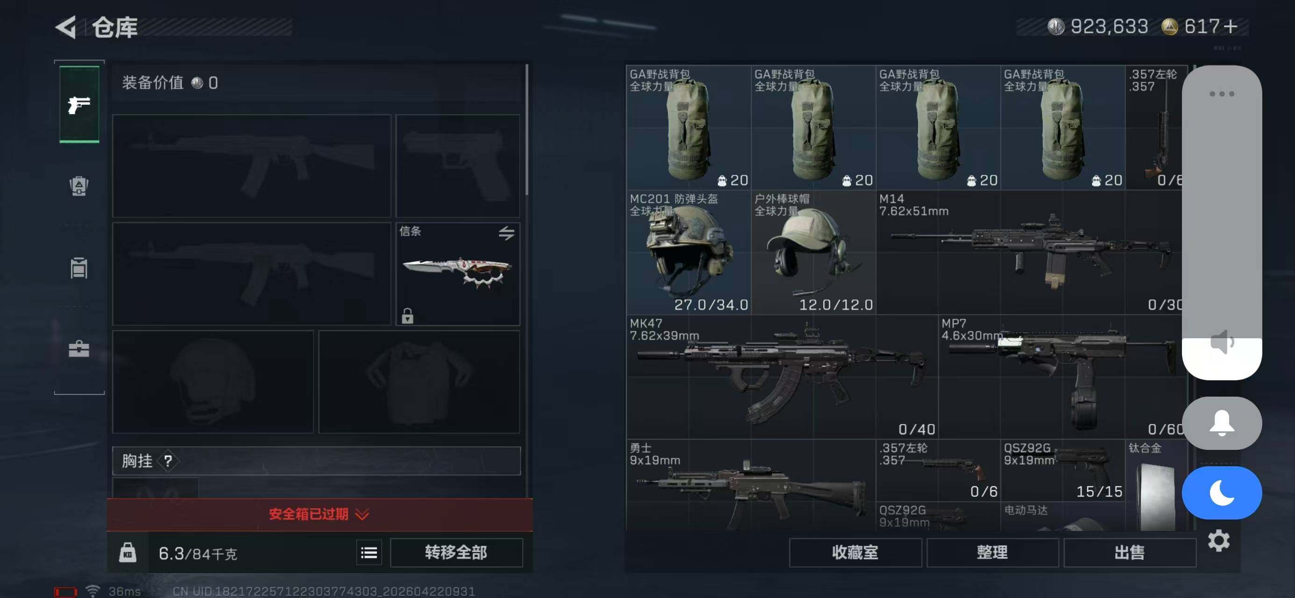Click the 出售 sell button
Image resolution: width=1295 pixels, height=598 pixels.
tap(1129, 552)
